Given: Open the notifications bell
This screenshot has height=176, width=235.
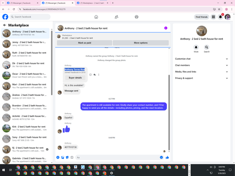Looking at the screenshot, I should point(220,17).
